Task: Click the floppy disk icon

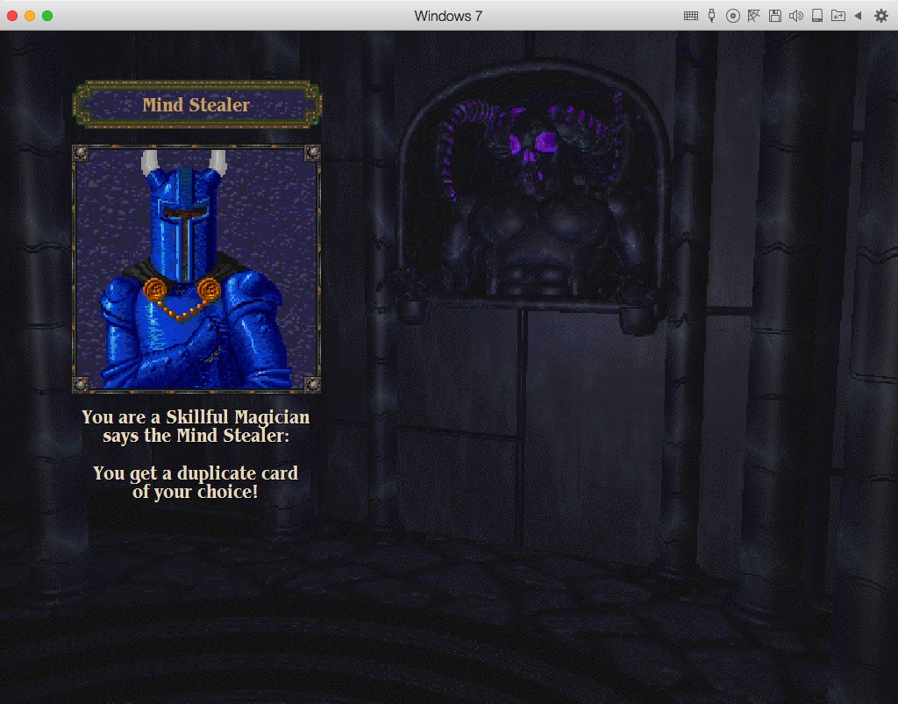Action: point(774,16)
